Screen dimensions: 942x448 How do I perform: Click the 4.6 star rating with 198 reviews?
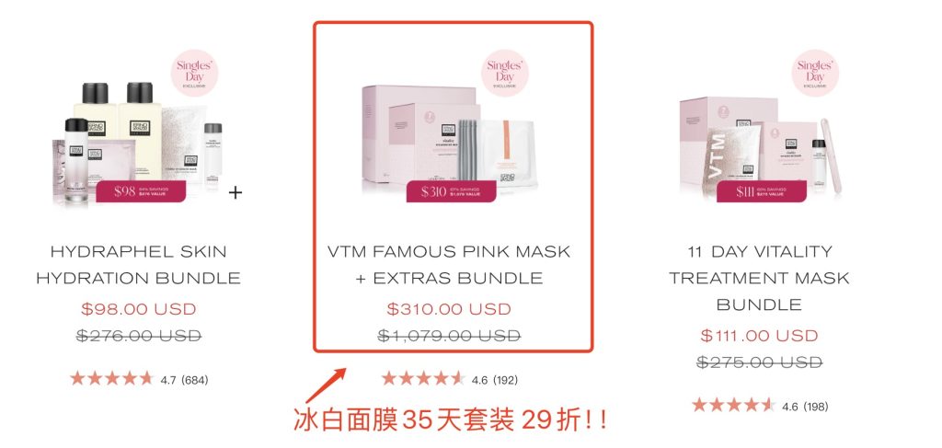(760, 406)
